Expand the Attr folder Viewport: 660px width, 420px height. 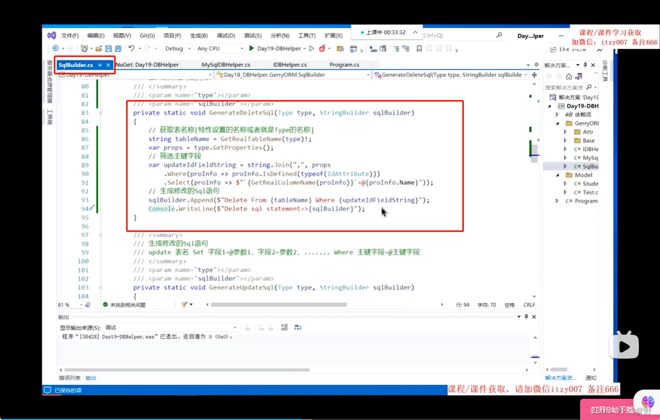tap(565, 132)
